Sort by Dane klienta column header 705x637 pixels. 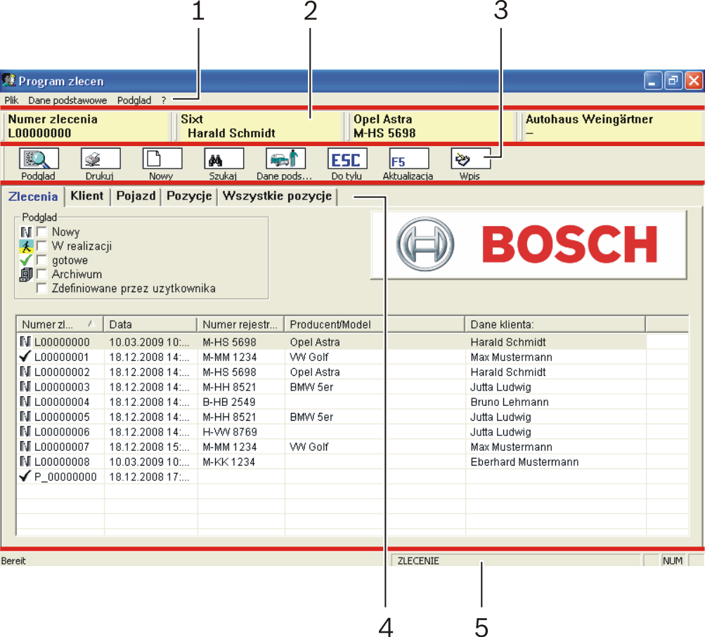[555, 324]
